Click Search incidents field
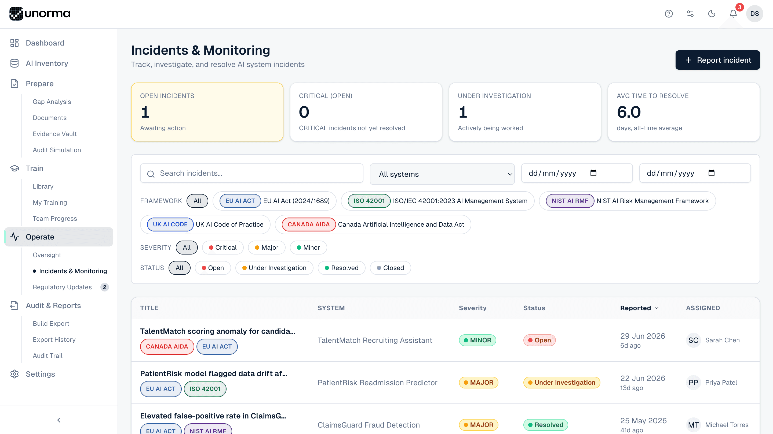The height and width of the screenshot is (434, 773). (x=251, y=173)
